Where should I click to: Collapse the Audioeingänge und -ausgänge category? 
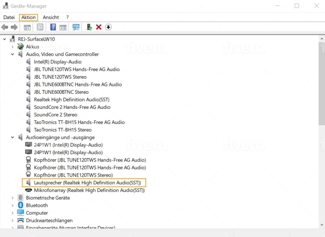pyautogui.click(x=13, y=137)
